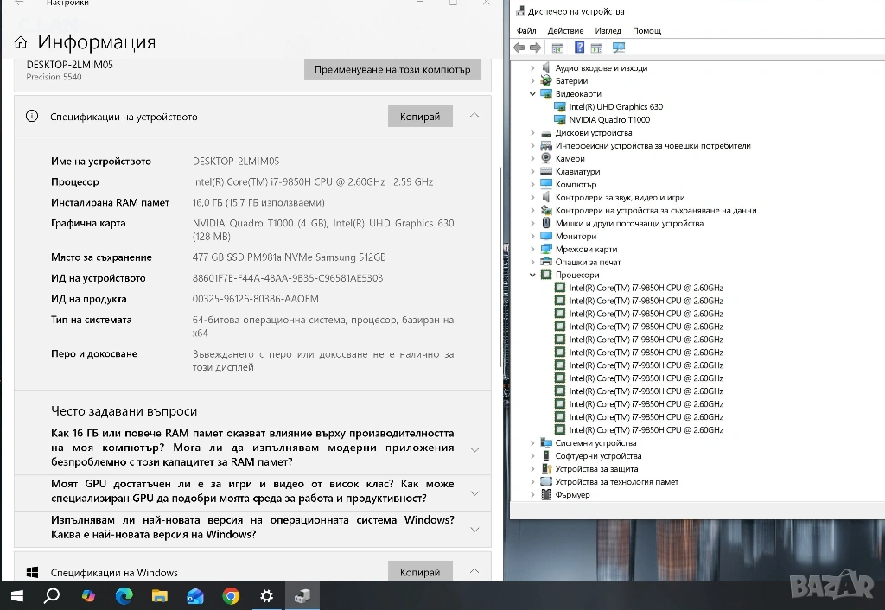This screenshot has width=885, height=610.
Task: Click Scan for hardware changes monitor icon
Action: tap(618, 48)
